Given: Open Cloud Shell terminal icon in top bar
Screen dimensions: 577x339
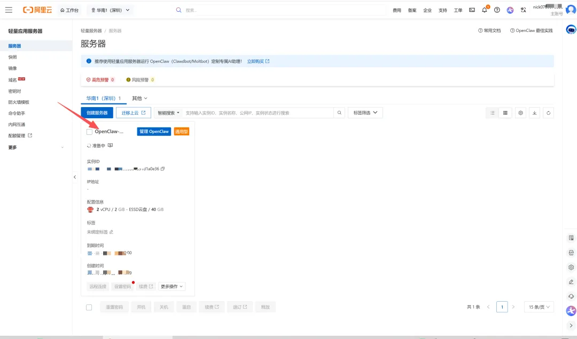Looking at the screenshot, I should [x=472, y=10].
